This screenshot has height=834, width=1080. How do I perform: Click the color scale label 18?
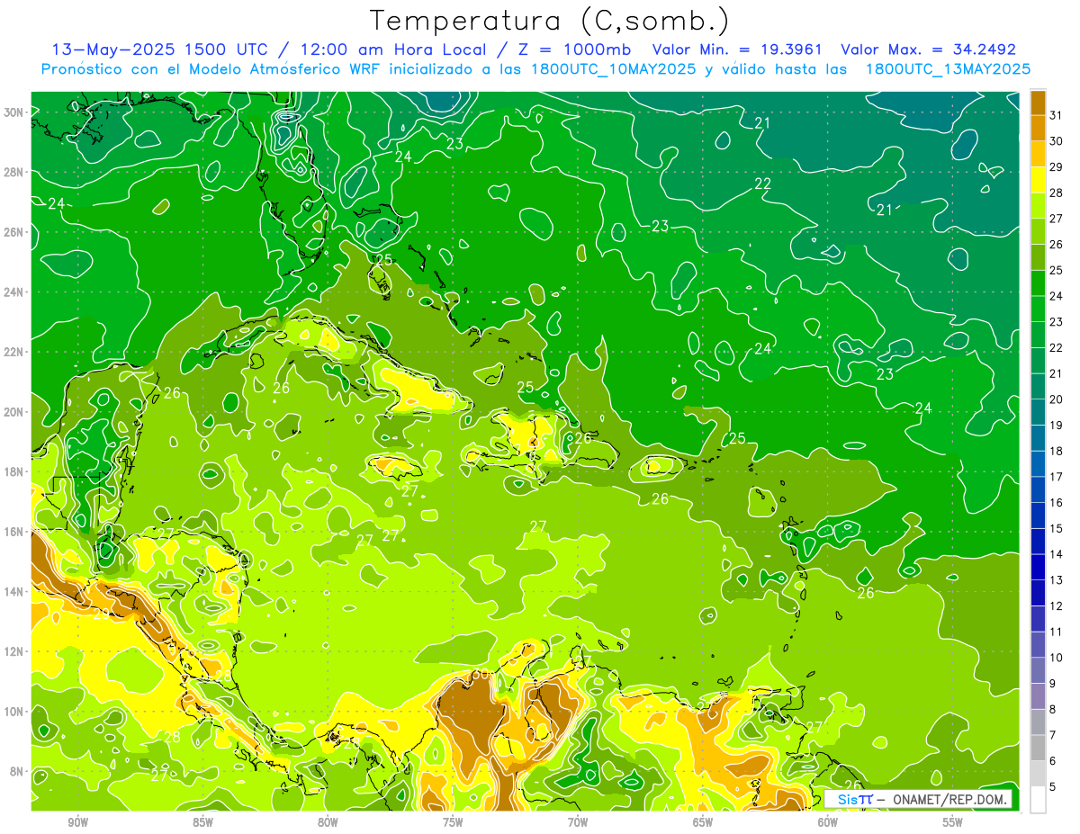coord(1056,452)
